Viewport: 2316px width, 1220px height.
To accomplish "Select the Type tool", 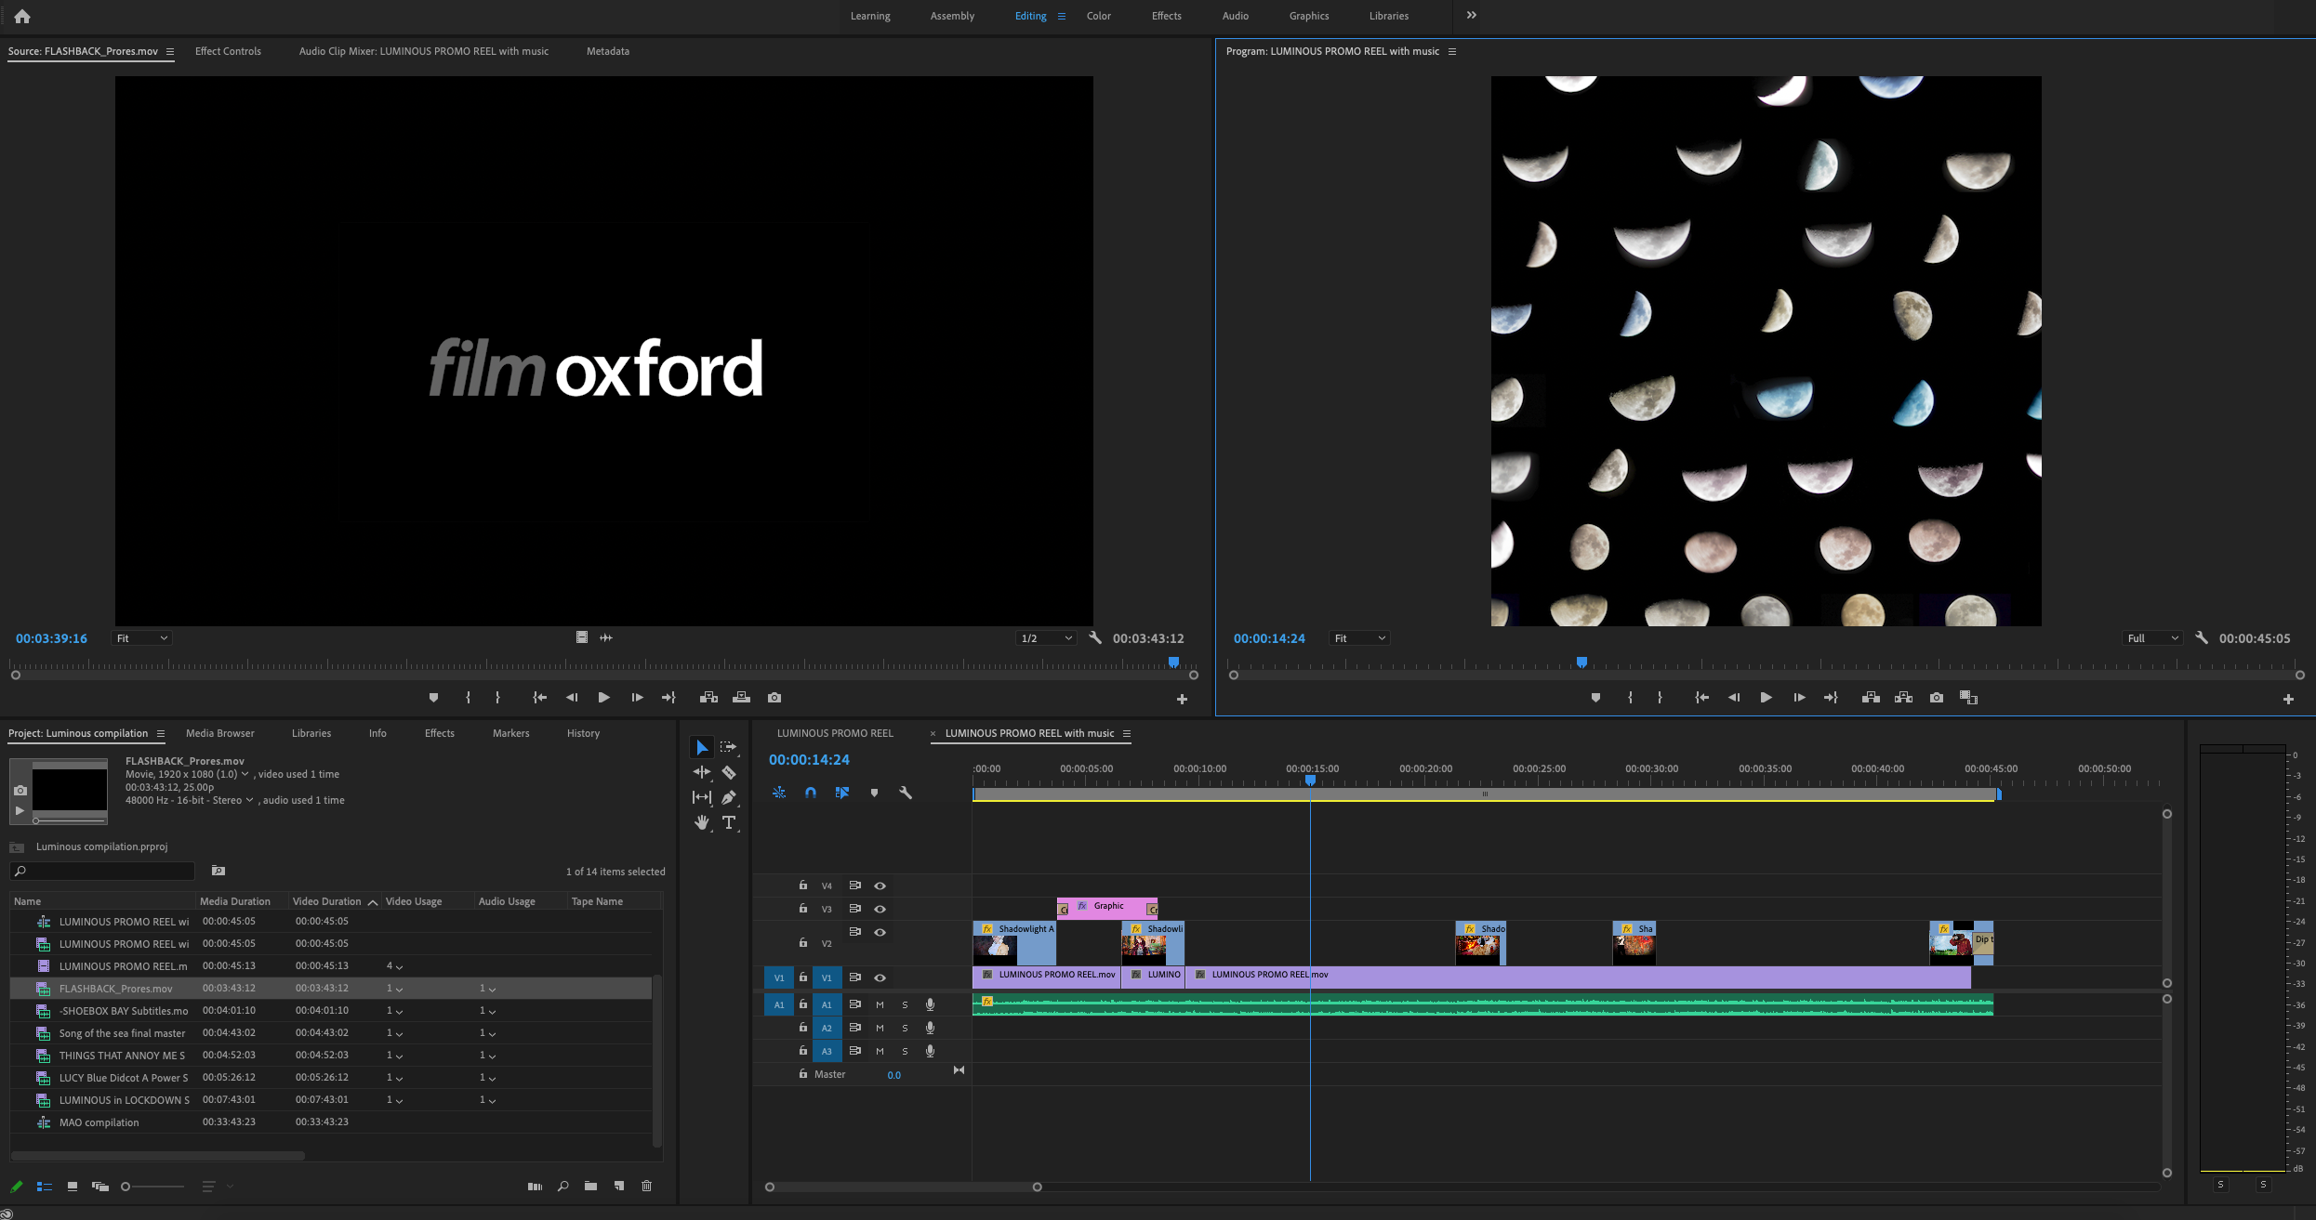I will pyautogui.click(x=729, y=822).
